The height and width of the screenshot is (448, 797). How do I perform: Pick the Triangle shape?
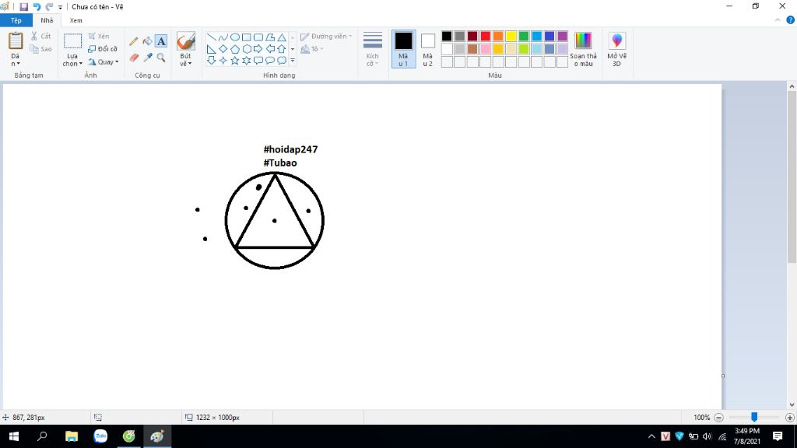click(x=282, y=37)
